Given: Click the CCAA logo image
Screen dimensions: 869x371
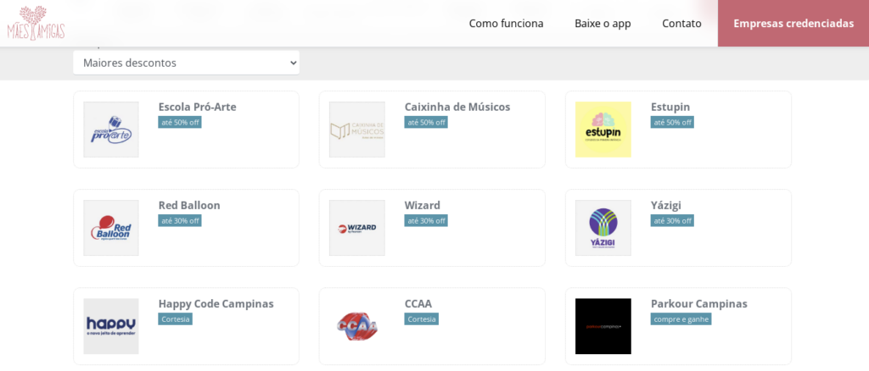Looking at the screenshot, I should (x=357, y=326).
